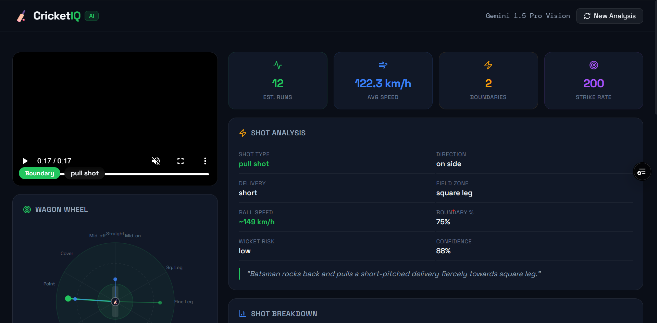Select the 12 Est. Runs value

(x=277, y=83)
